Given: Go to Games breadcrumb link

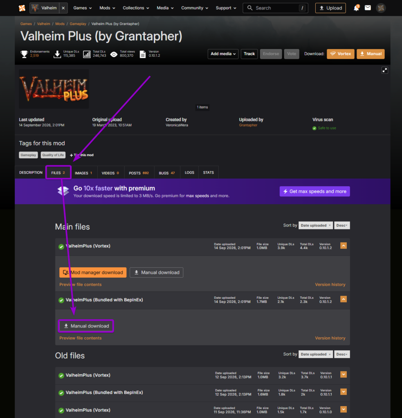Looking at the screenshot, I should pos(26,24).
